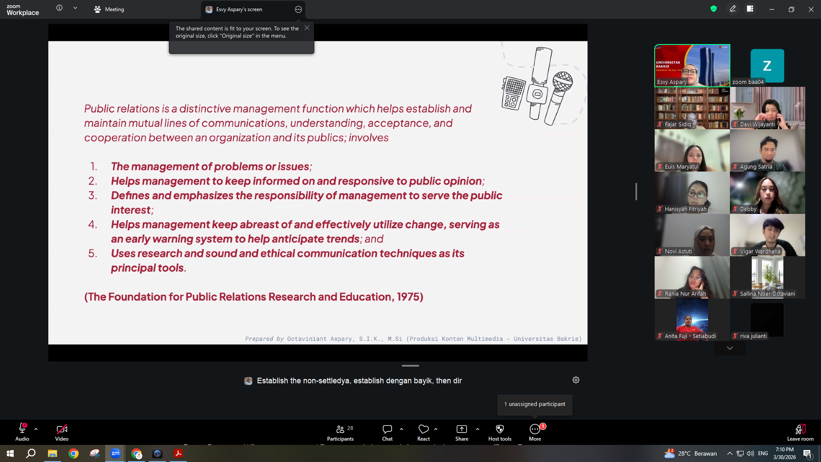Select Novi Astuti's video thumbnail
The width and height of the screenshot is (821, 462).
coord(692,235)
